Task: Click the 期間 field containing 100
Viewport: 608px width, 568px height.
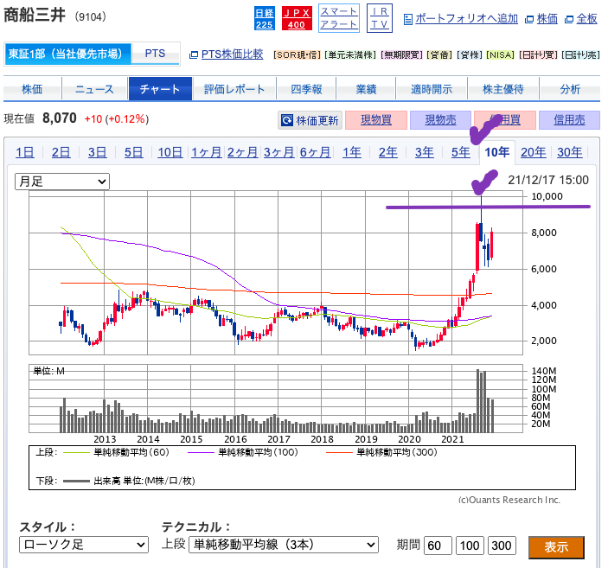Action: 470,546
